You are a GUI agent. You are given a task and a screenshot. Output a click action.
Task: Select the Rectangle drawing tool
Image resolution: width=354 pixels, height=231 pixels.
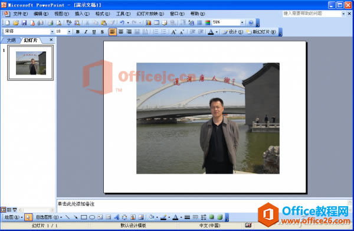pyautogui.click(x=84, y=217)
